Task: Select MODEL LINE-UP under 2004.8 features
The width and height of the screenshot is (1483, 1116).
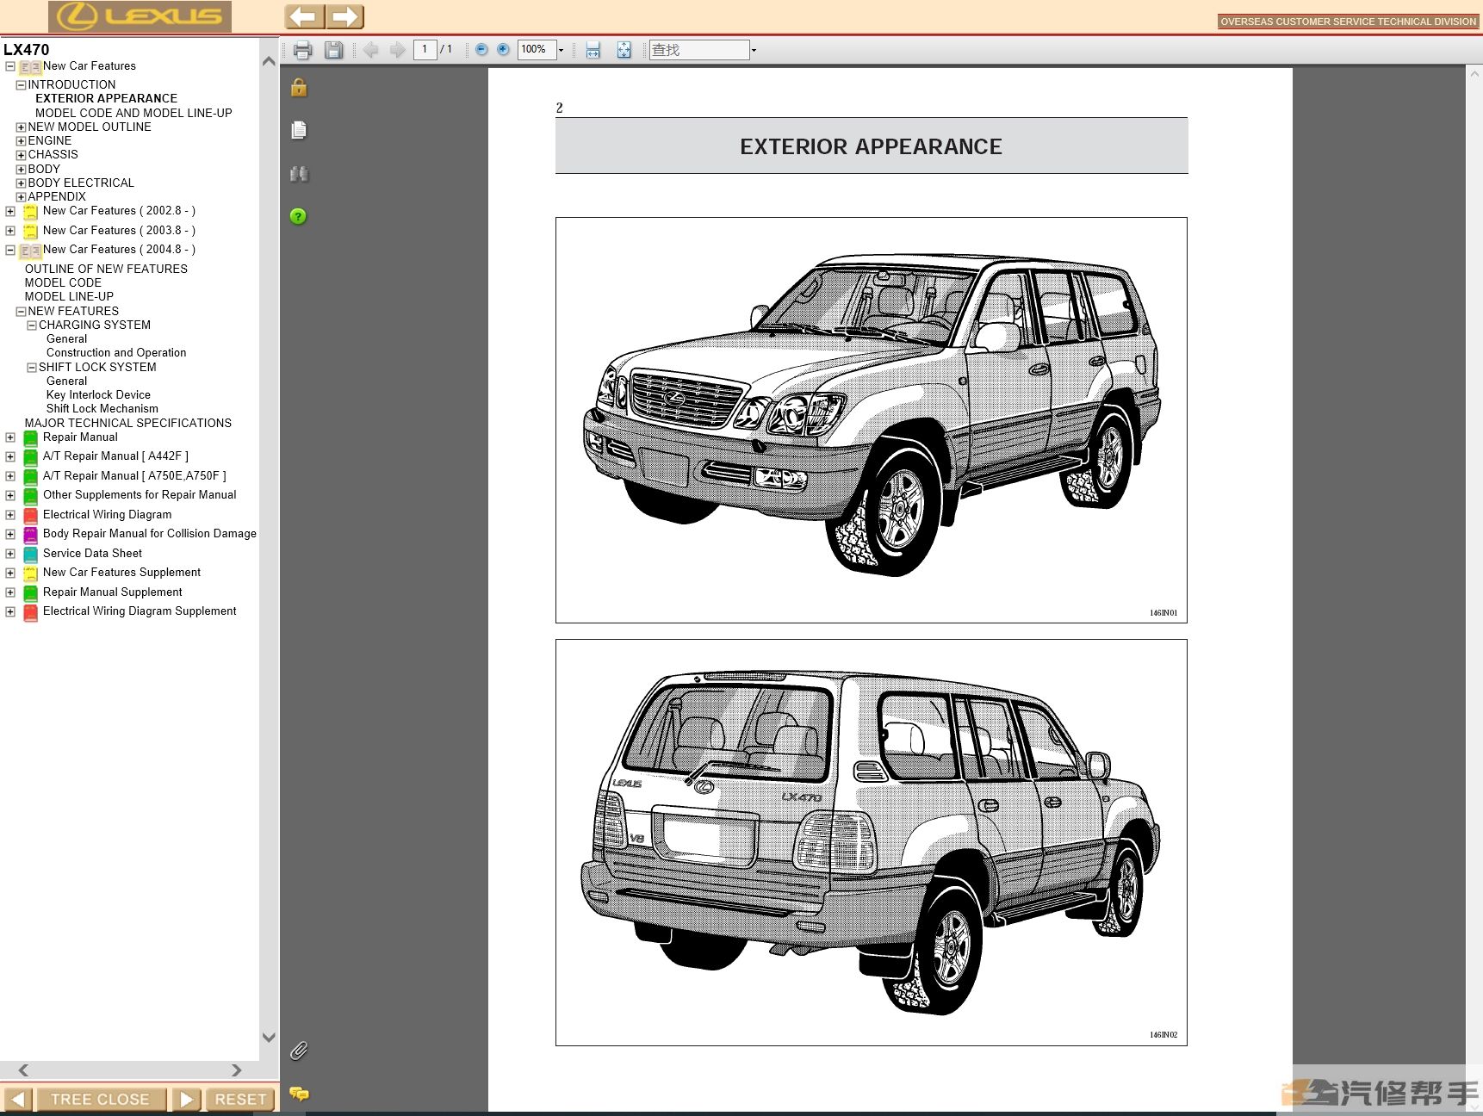Action: pyautogui.click(x=69, y=296)
